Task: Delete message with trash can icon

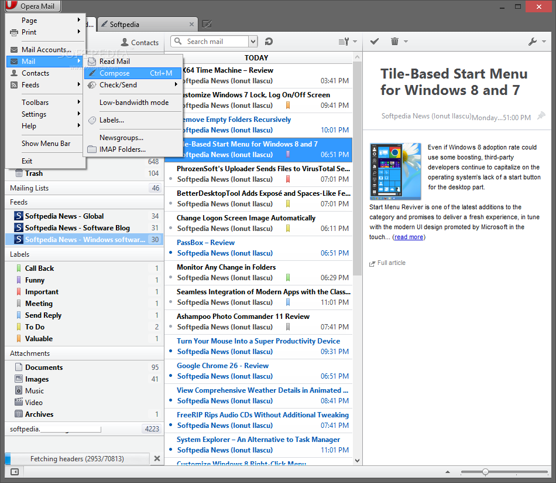Action: tap(394, 42)
